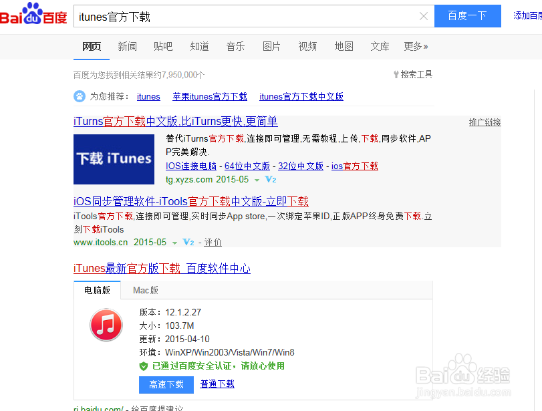This screenshot has width=542, height=411.
Task: Click the version text 12.1.2.27
Action: click(x=183, y=312)
